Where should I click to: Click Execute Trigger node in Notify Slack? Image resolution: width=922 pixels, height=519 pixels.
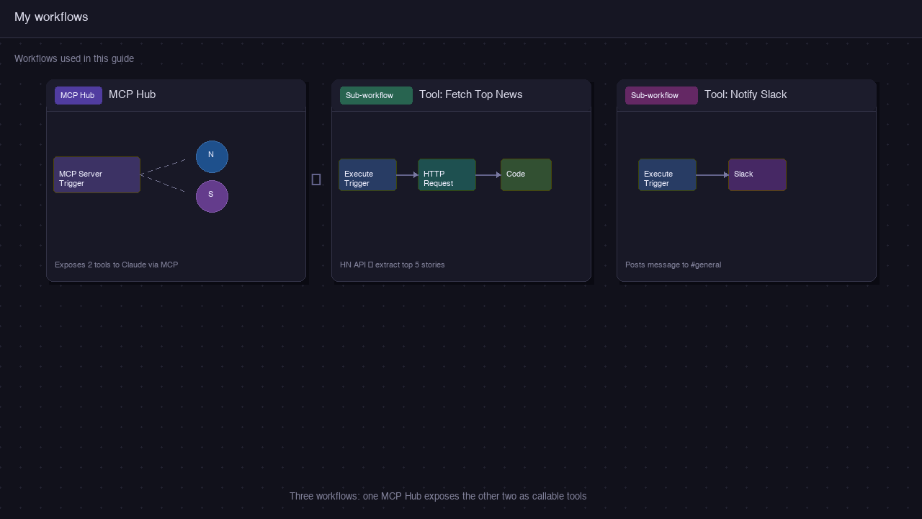667,175
